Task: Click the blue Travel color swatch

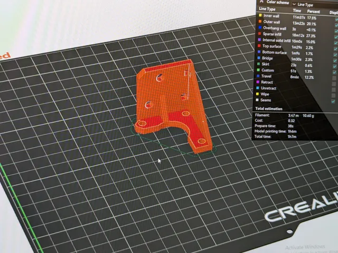Action: click(258, 76)
